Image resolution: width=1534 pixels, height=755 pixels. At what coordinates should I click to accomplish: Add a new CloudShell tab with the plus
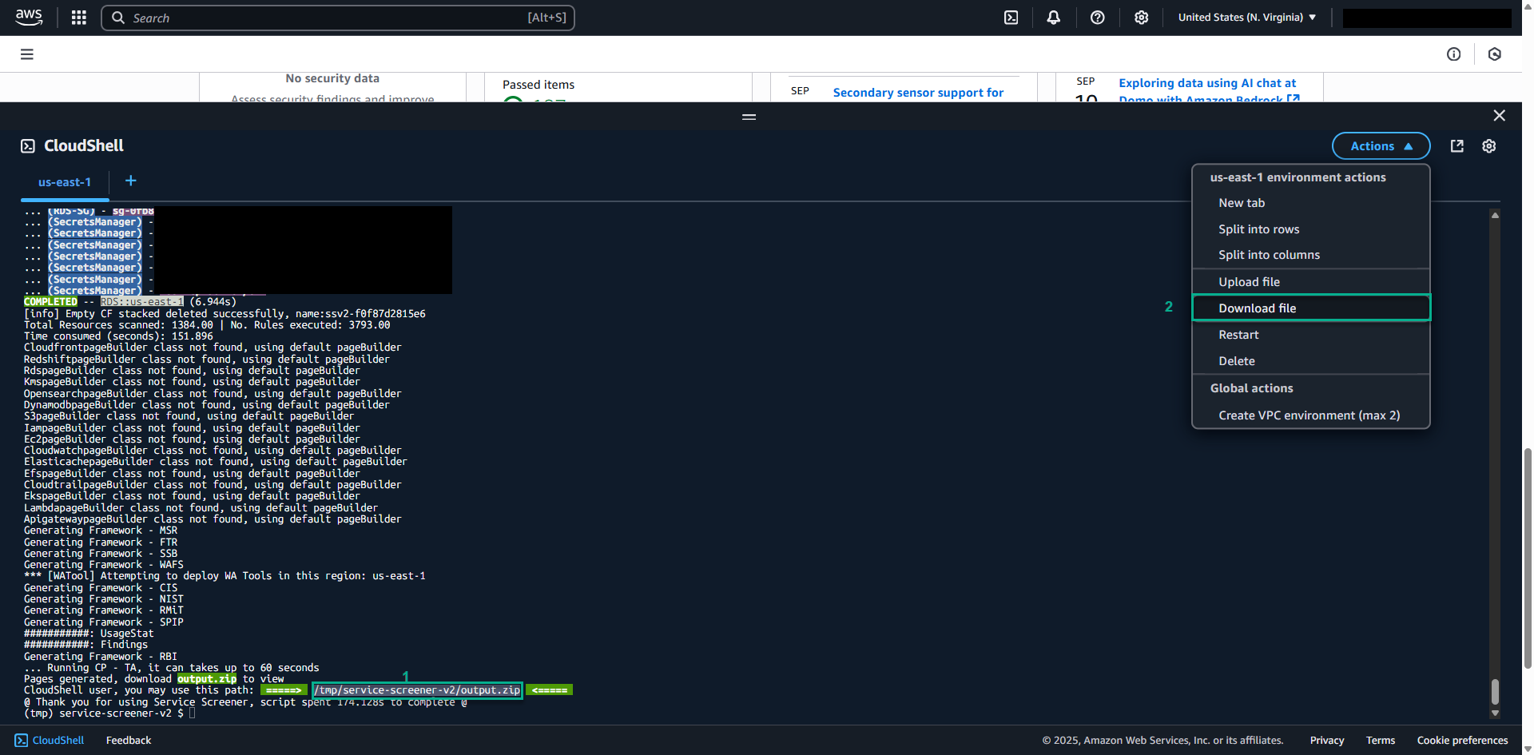pos(130,181)
